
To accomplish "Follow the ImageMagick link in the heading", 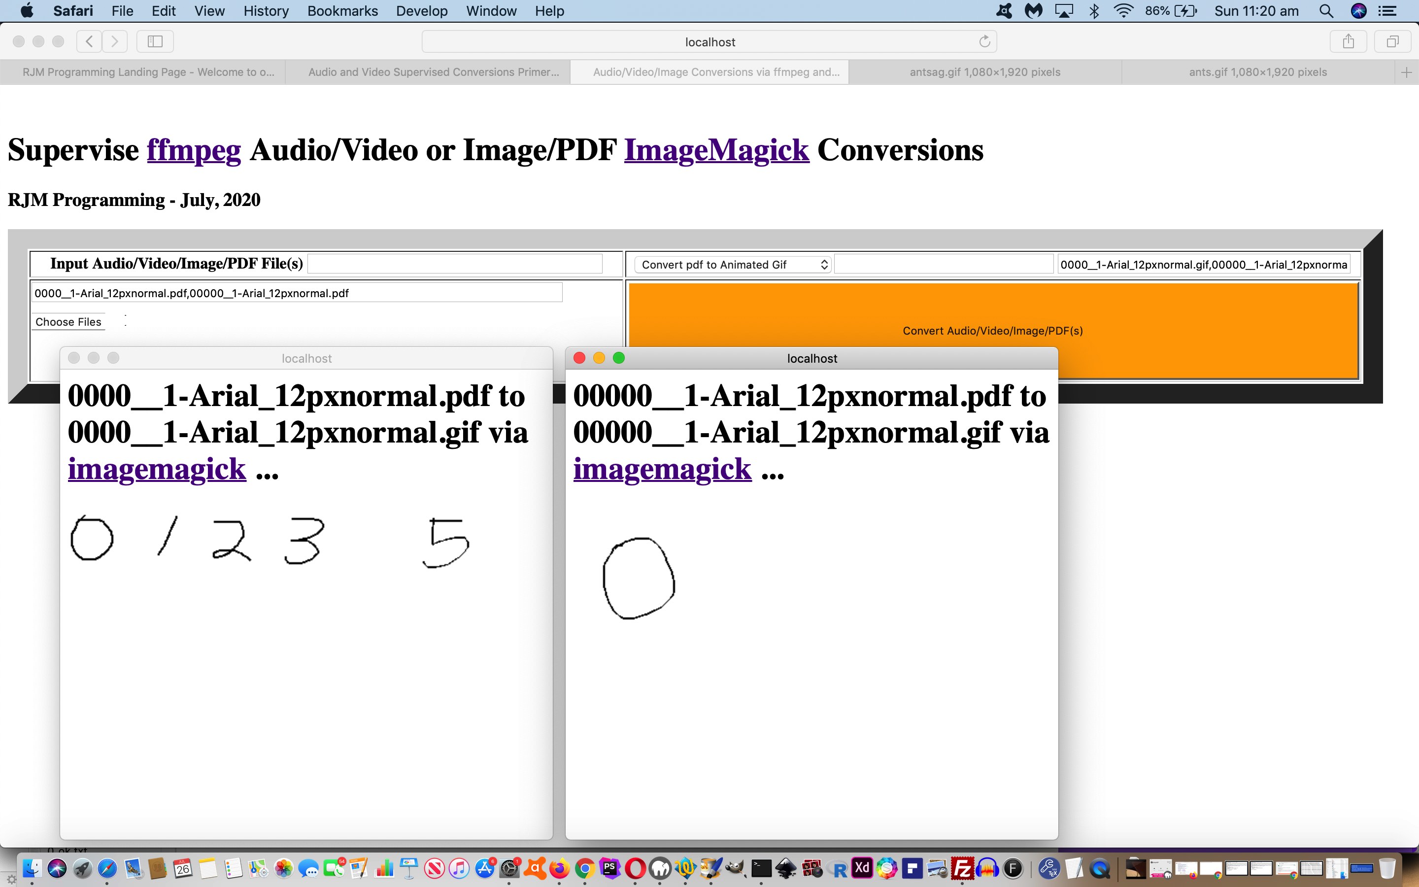I will click(x=716, y=150).
